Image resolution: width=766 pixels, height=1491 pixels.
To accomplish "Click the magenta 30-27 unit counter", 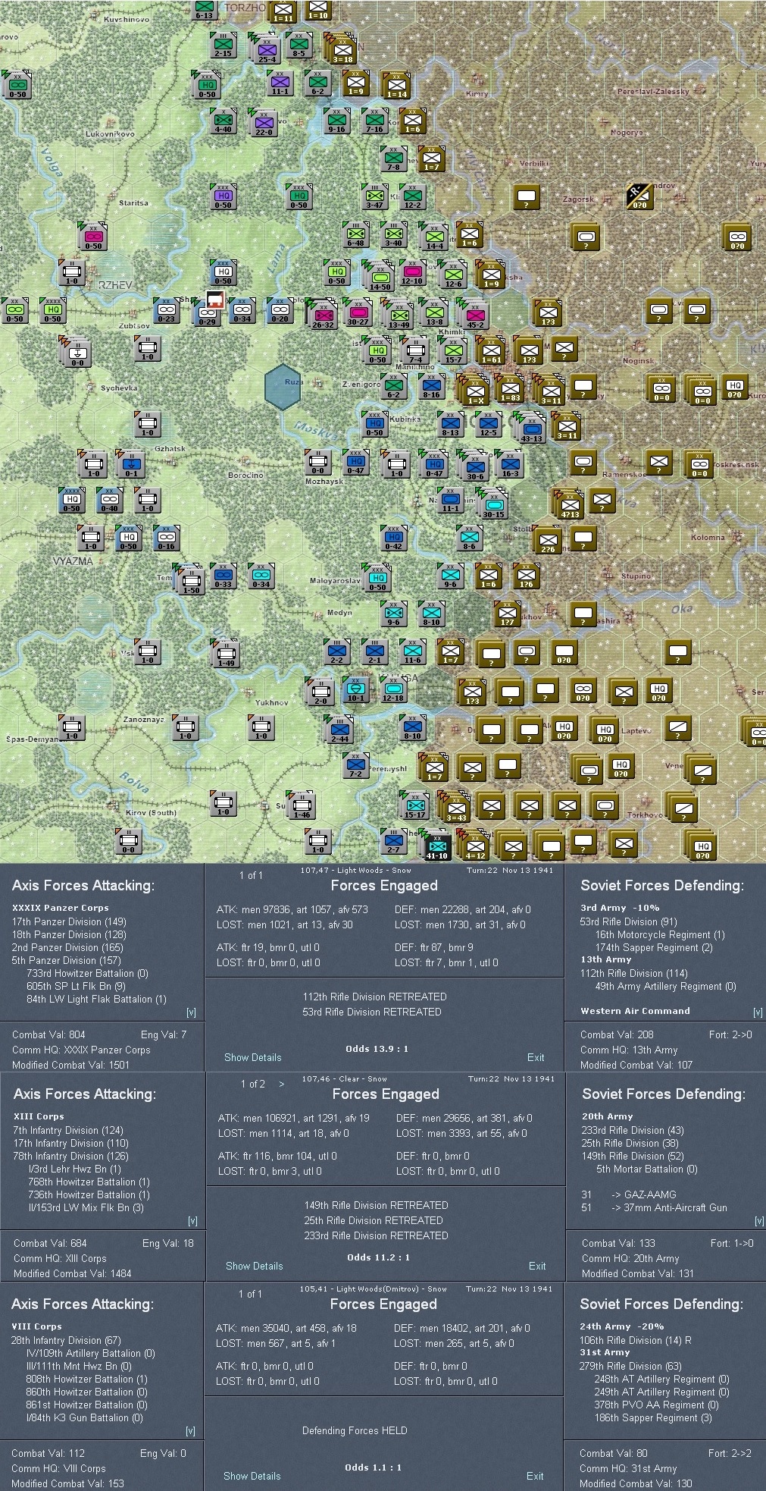I will click(358, 312).
